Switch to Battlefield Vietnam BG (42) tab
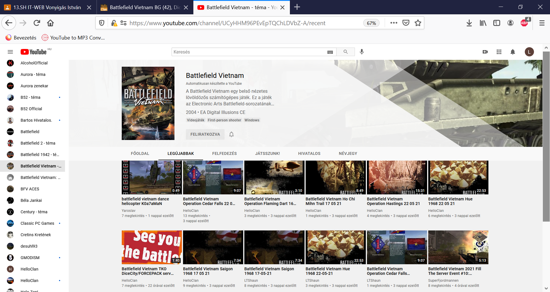Image resolution: width=550 pixels, height=292 pixels. (x=145, y=7)
